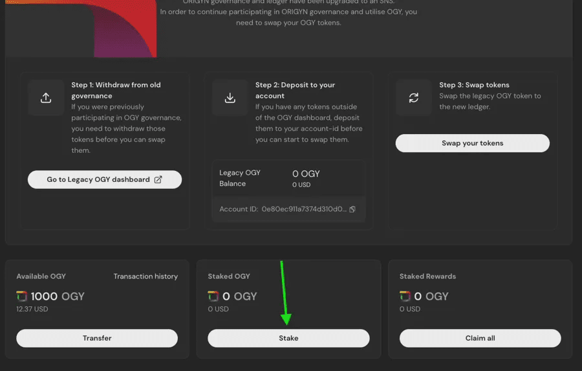Image resolution: width=582 pixels, height=371 pixels.
Task: Click the Step 1: Withdraw from old governance title
Action: pyautogui.click(x=116, y=91)
